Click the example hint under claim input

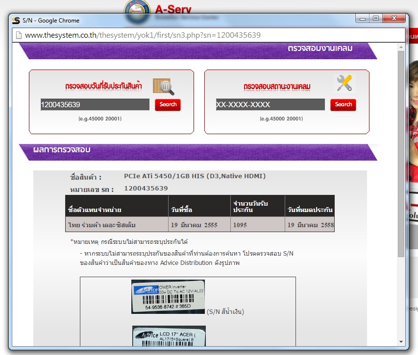coord(281,119)
